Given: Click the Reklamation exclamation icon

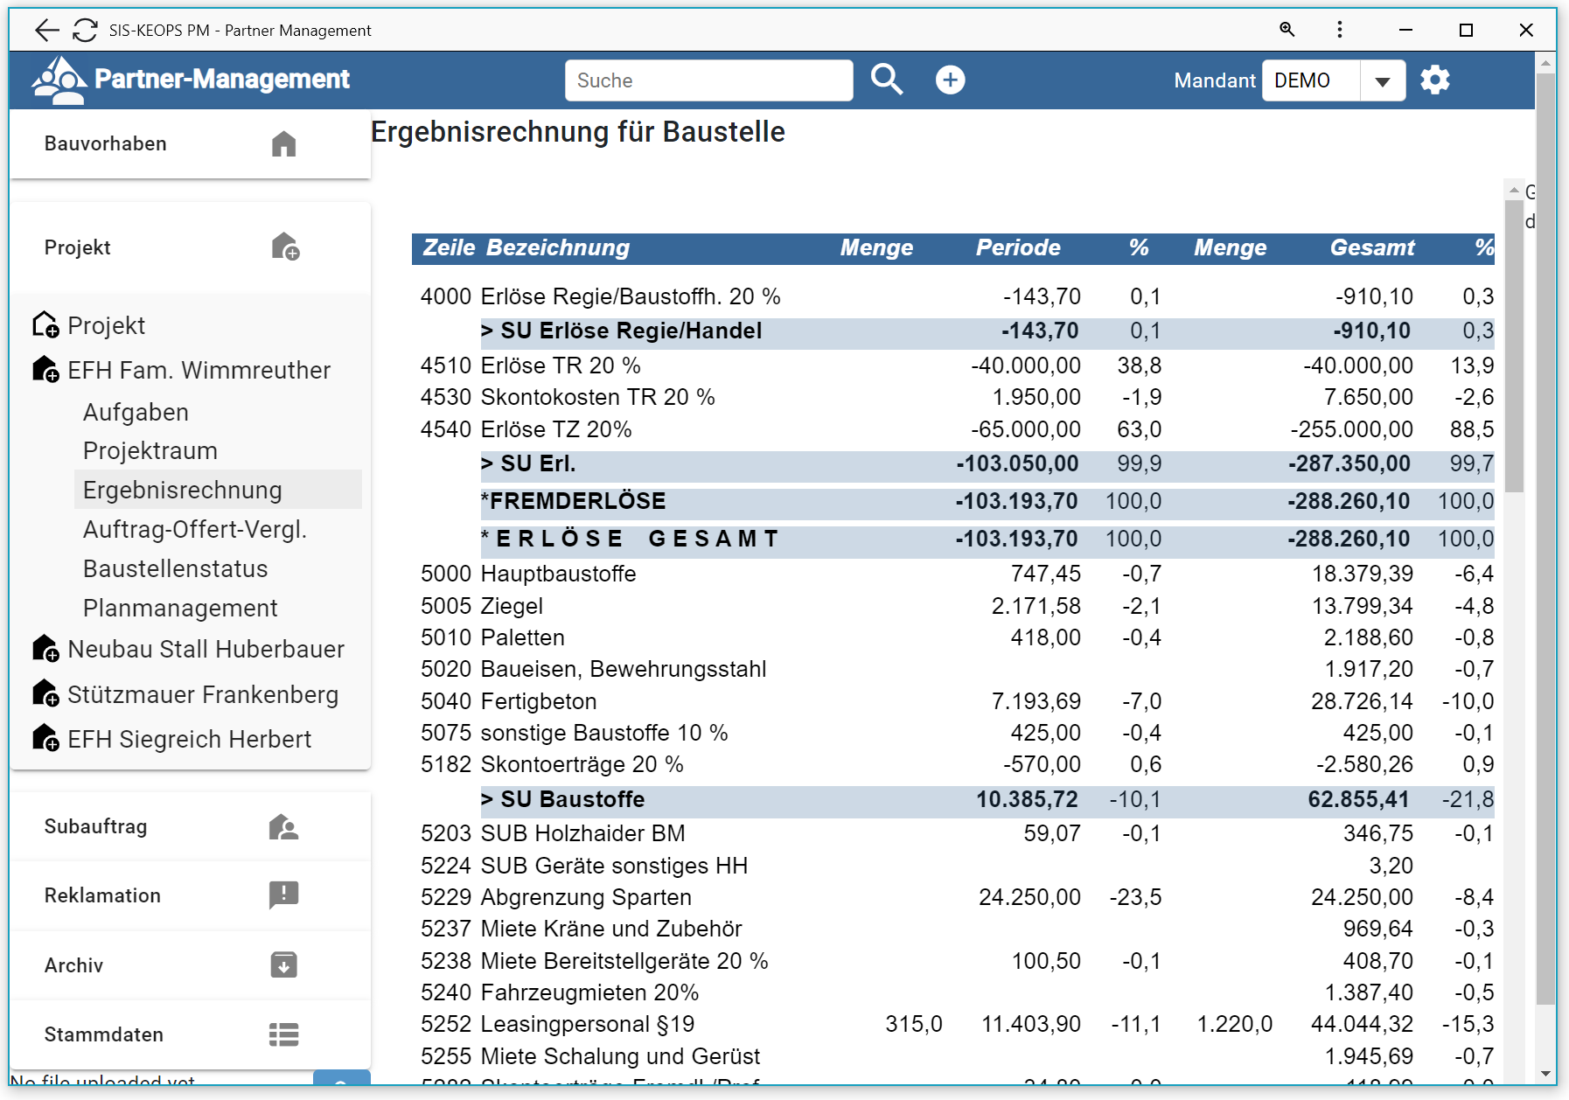Looking at the screenshot, I should [x=283, y=895].
